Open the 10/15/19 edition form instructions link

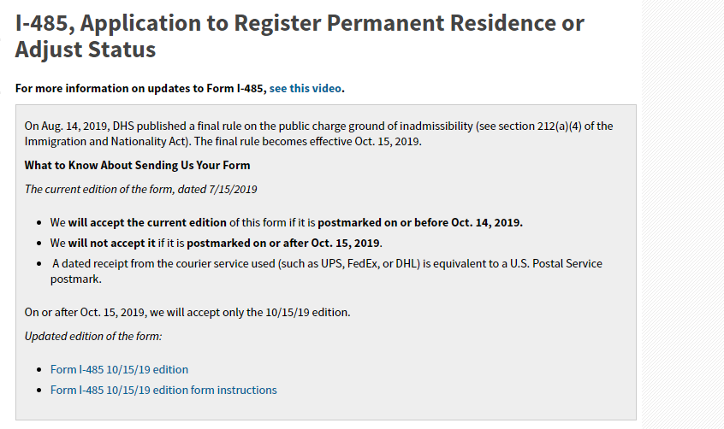pos(163,390)
